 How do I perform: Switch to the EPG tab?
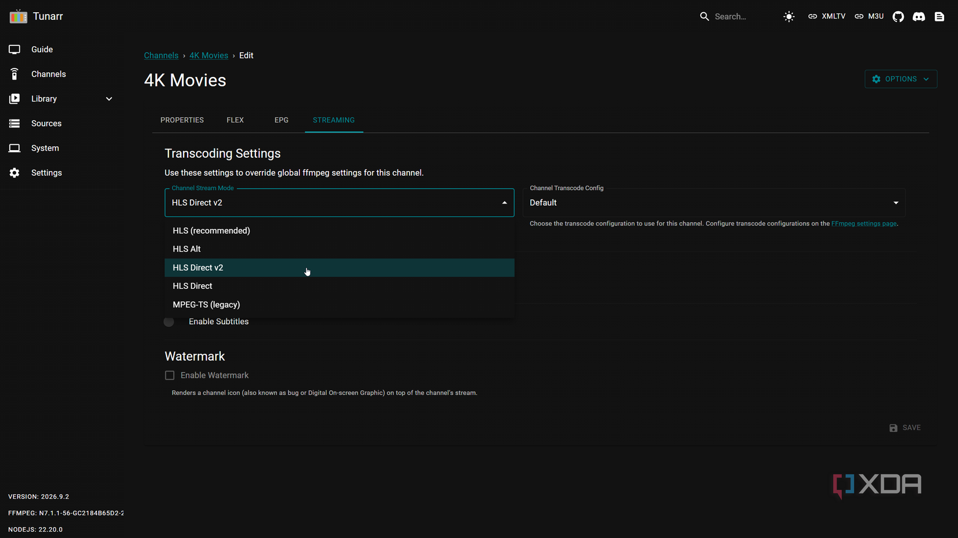[282, 120]
